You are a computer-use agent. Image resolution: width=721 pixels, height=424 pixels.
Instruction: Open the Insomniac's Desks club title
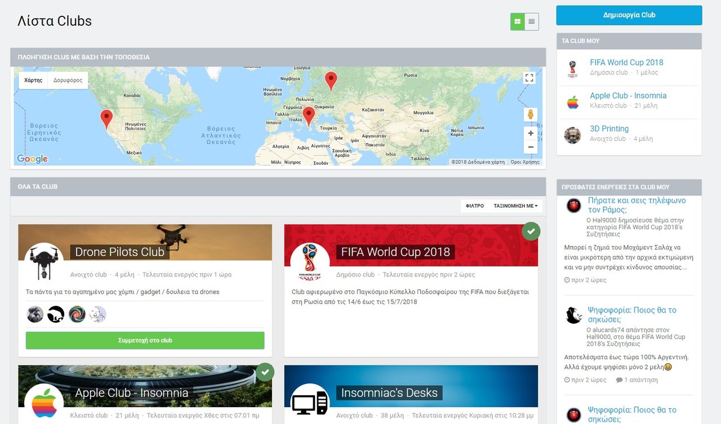pyautogui.click(x=389, y=392)
